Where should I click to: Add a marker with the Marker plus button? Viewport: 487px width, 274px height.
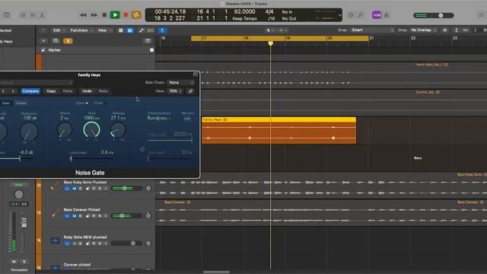[151, 50]
